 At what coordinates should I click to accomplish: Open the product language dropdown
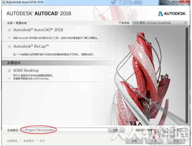[159, 23]
